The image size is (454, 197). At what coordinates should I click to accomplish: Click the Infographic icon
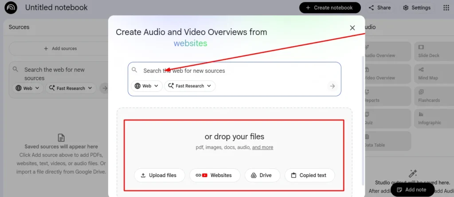[421, 114]
